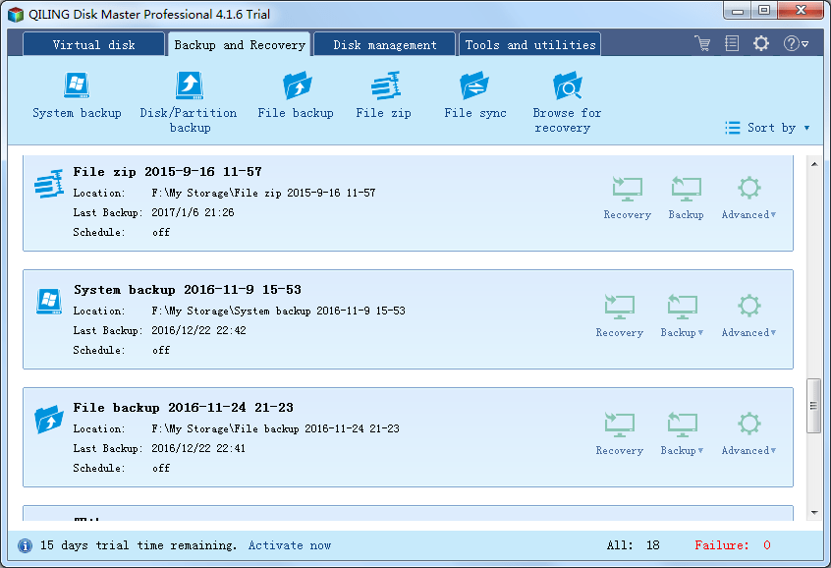831x568 pixels.
Task: Open the Disk/Partition backup tool
Action: coord(189,102)
